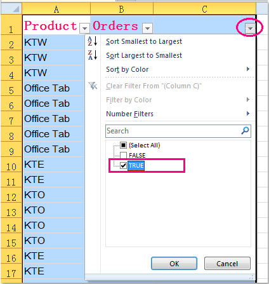Click the Z-A sort descending icon
Viewport: 269px width, 284px height.
pyautogui.click(x=93, y=55)
